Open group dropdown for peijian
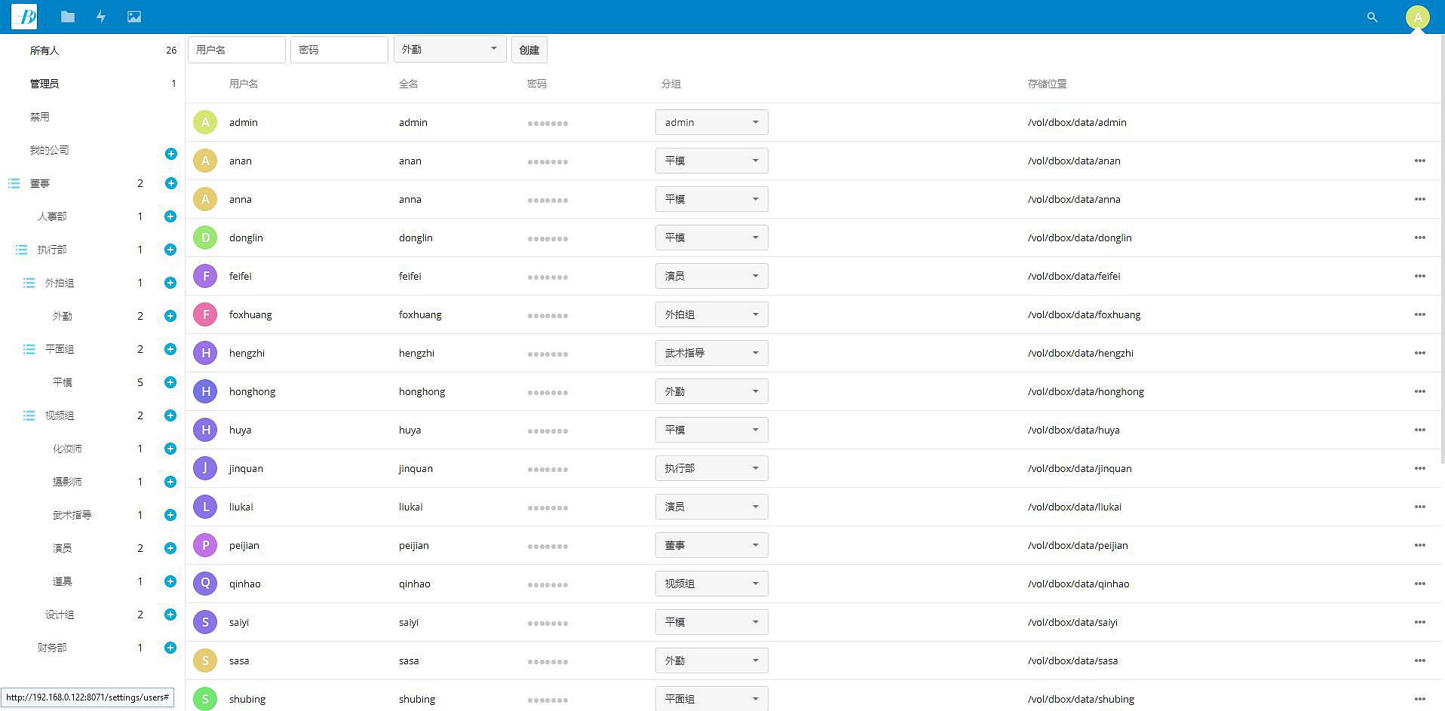The height and width of the screenshot is (711, 1445). (711, 545)
